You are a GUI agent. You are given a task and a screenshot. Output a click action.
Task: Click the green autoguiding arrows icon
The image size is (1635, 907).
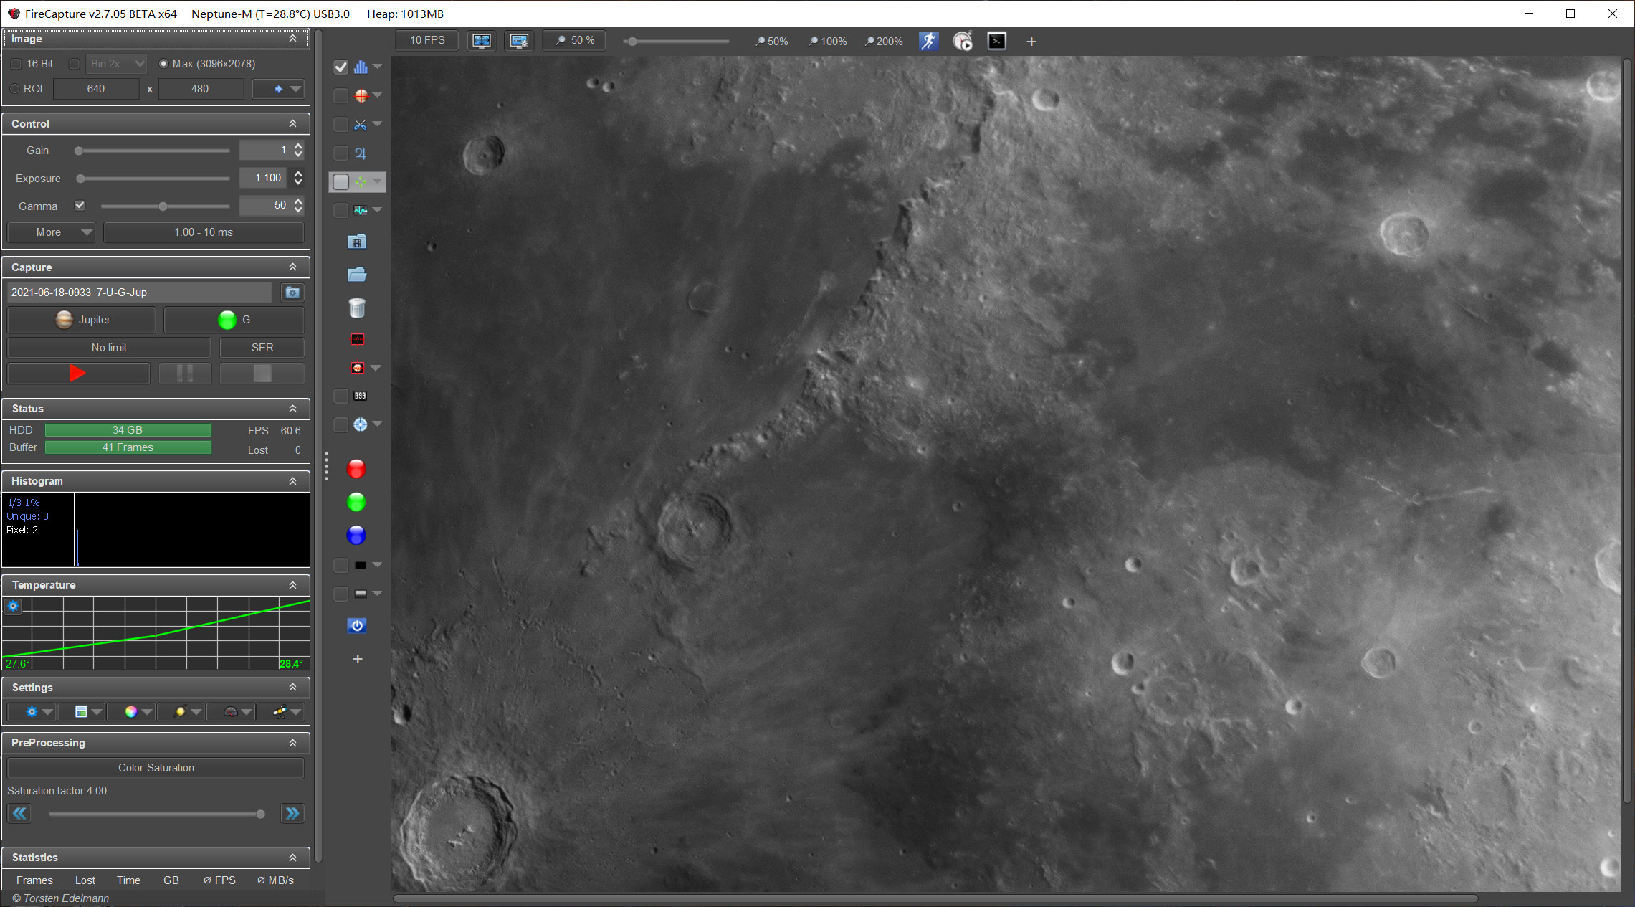click(x=361, y=182)
